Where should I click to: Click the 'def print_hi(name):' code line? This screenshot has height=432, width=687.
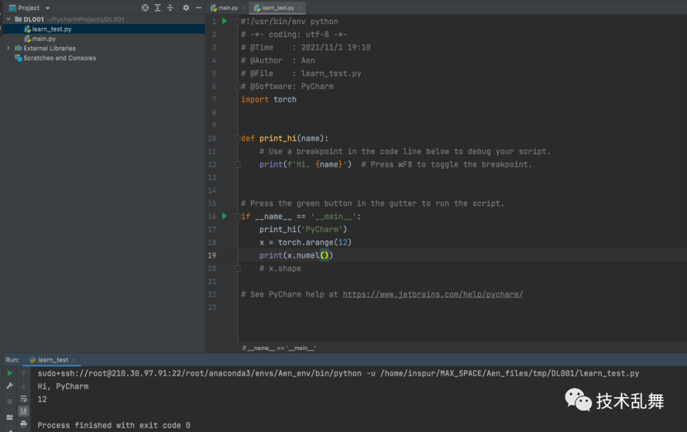285,138
